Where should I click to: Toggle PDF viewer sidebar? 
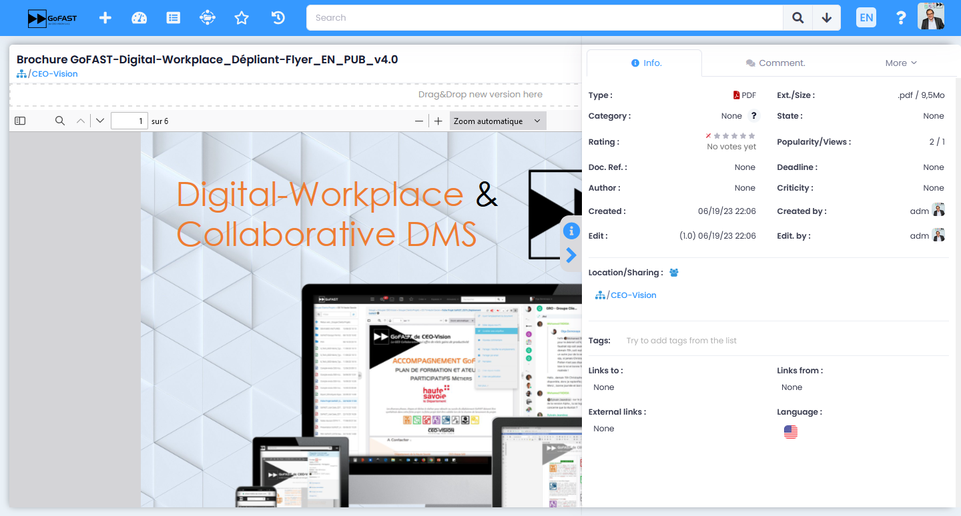(x=20, y=121)
